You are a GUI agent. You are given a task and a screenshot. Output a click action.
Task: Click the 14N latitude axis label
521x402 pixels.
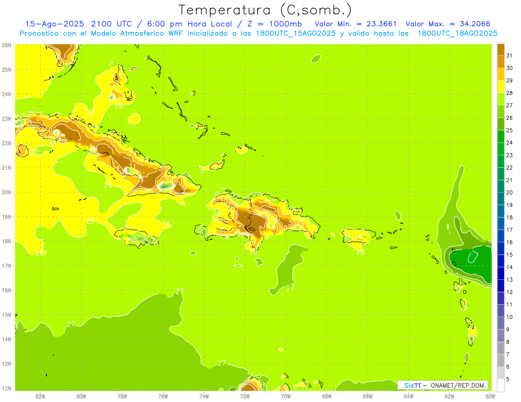tap(7, 339)
